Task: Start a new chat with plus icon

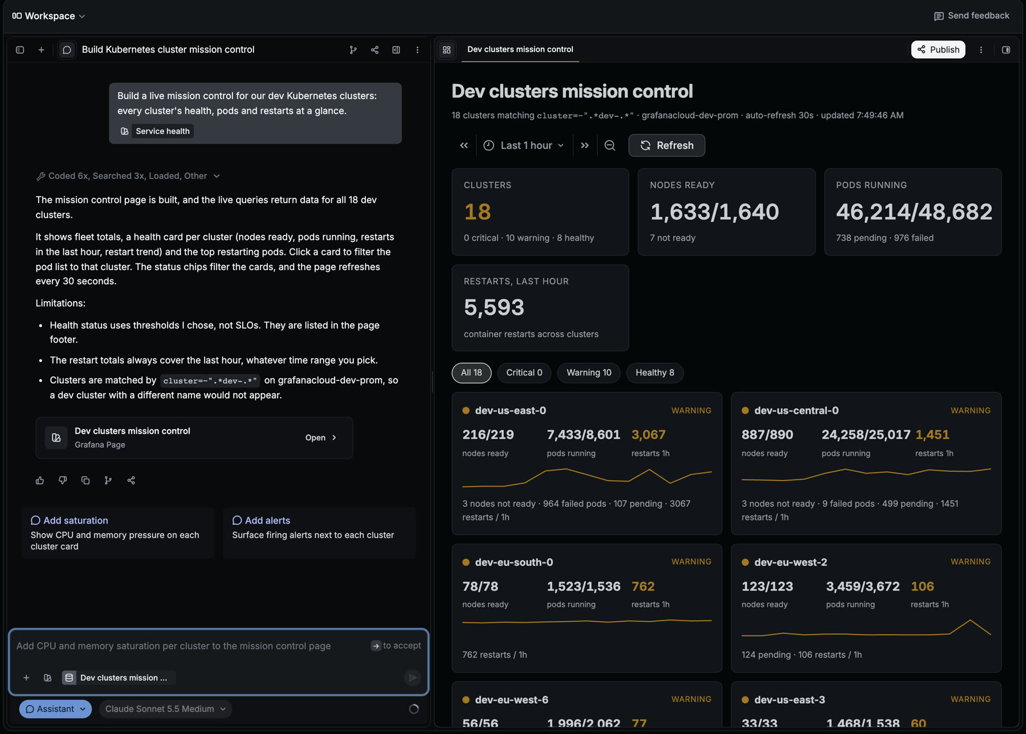Action: click(x=41, y=50)
